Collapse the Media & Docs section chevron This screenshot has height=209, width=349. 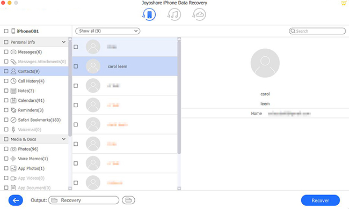(x=64, y=139)
